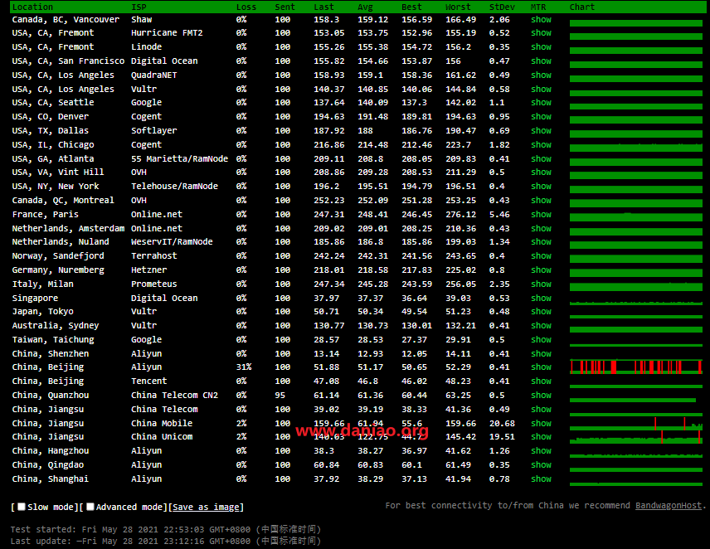
Task: Show MTR for Sydney Vultr row
Action: click(541, 325)
